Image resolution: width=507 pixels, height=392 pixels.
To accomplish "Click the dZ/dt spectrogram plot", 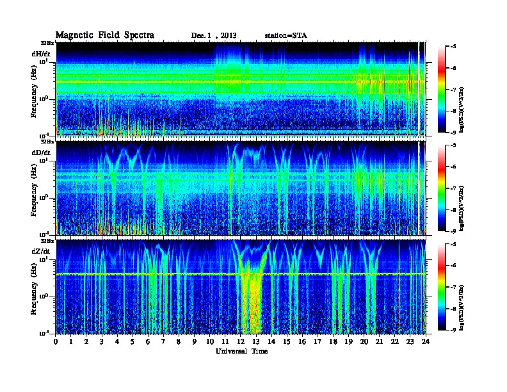I will coord(241,287).
